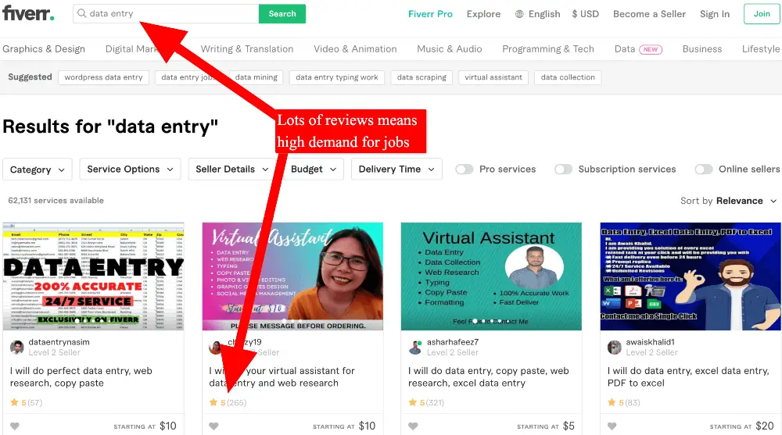Toggle Online sellers switch
The width and height of the screenshot is (782, 435).
704,169
